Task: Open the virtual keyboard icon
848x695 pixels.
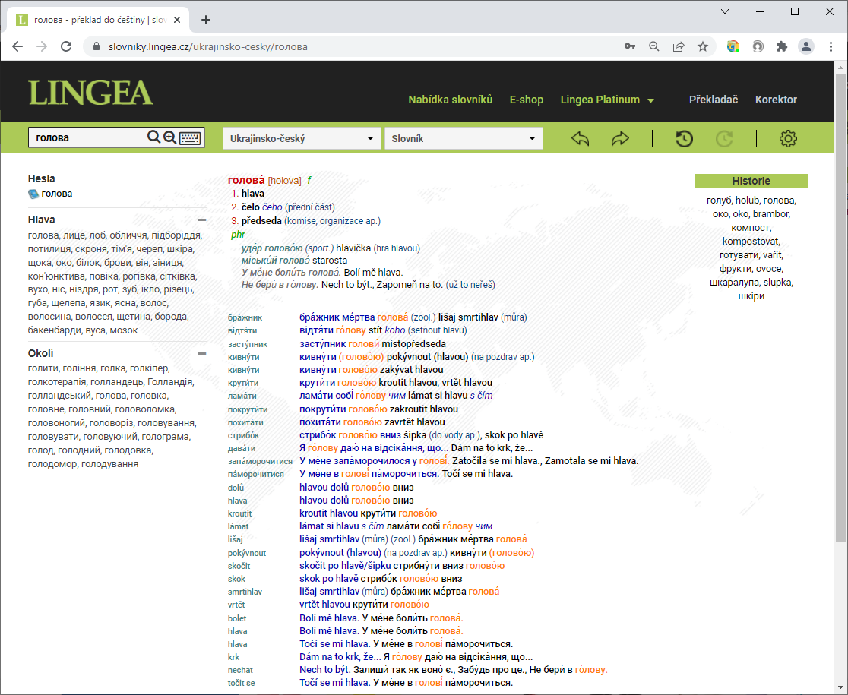Action: click(191, 137)
